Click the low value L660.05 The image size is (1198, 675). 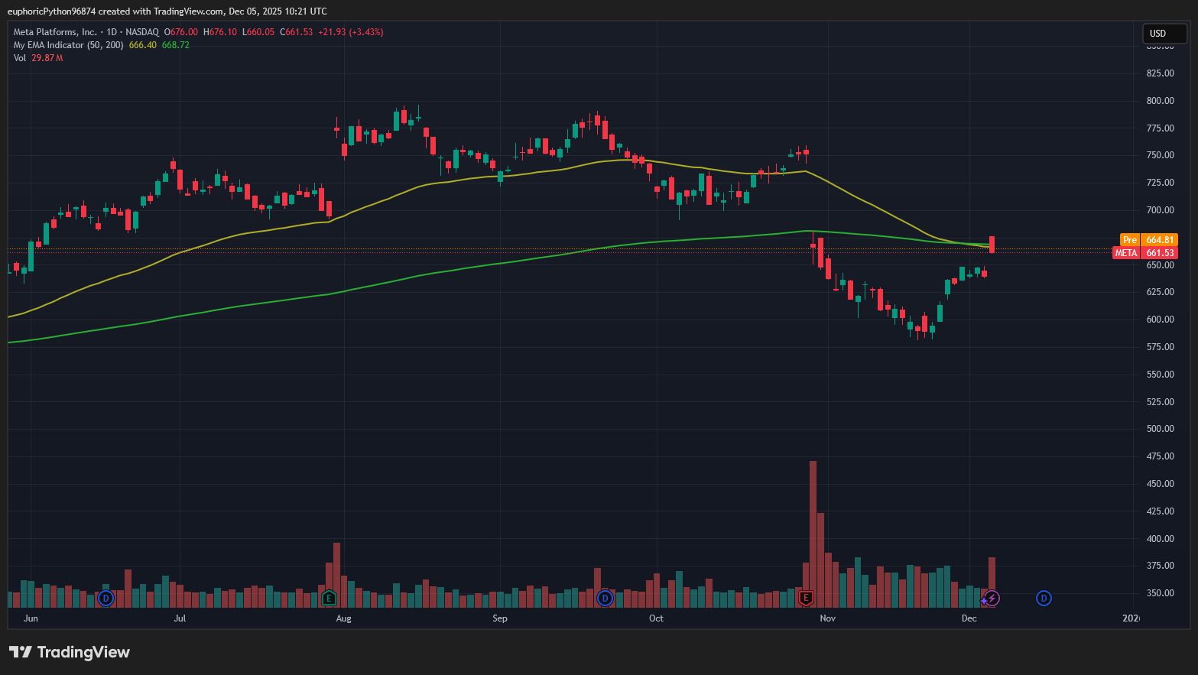pyautogui.click(x=258, y=32)
